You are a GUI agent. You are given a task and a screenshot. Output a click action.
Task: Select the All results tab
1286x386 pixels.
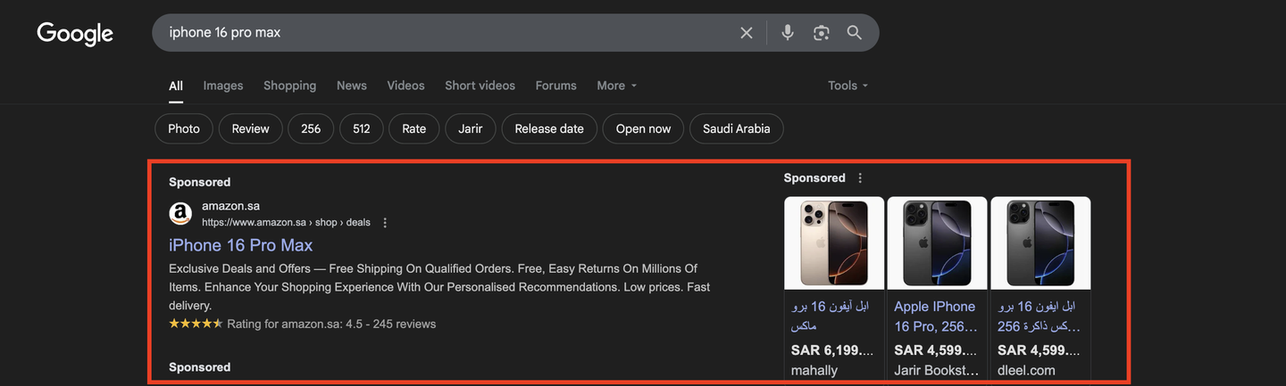click(176, 86)
